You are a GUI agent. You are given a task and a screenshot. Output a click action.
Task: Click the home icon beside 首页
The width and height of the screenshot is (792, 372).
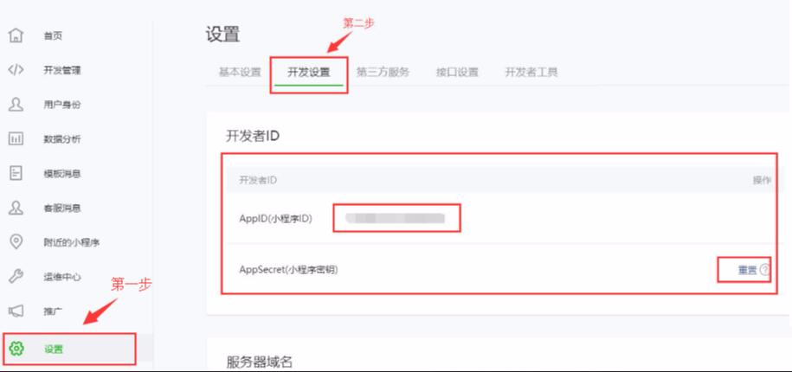[16, 35]
